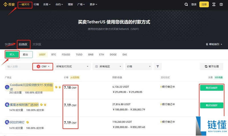The image size is (228, 136).
Task: Click the first badge after 蜜雪冰城财源广进24H
Action: point(41,104)
